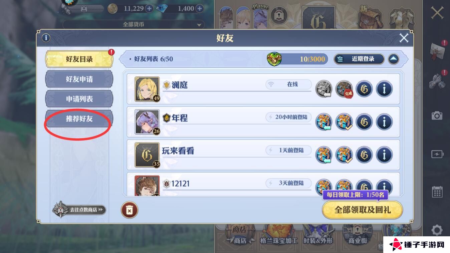Open the 近期登录 sort dropdown
Image resolution: width=450 pixels, height=253 pixels.
click(359, 59)
